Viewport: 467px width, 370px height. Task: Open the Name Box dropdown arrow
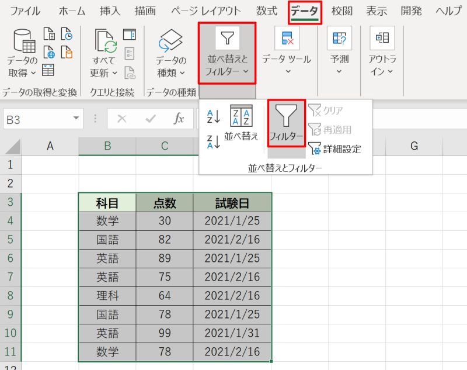(x=77, y=119)
